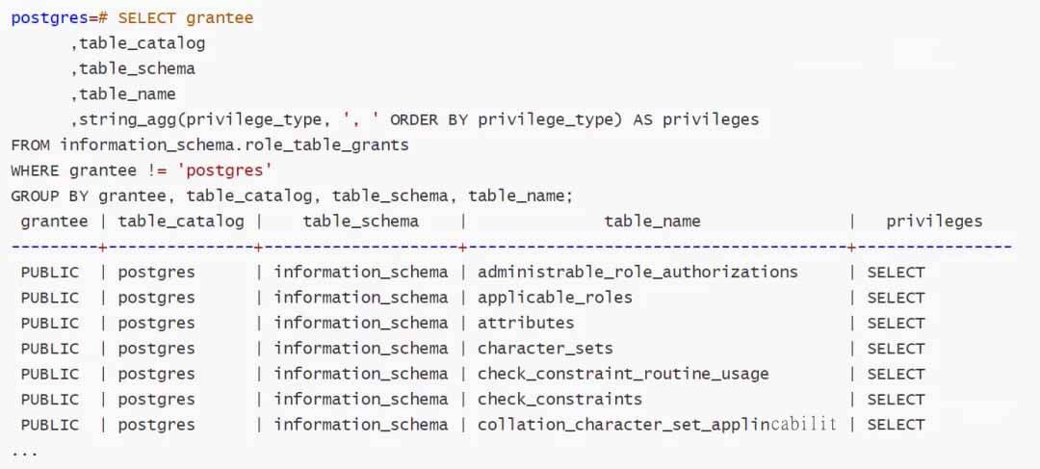Select the 'check_constraints' table name cell
The width and height of the screenshot is (1040, 469).
pyautogui.click(x=559, y=400)
